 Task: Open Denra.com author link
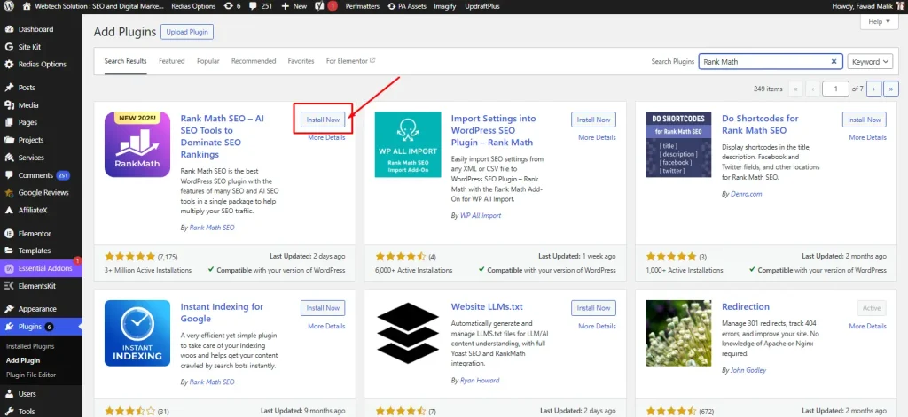click(745, 194)
